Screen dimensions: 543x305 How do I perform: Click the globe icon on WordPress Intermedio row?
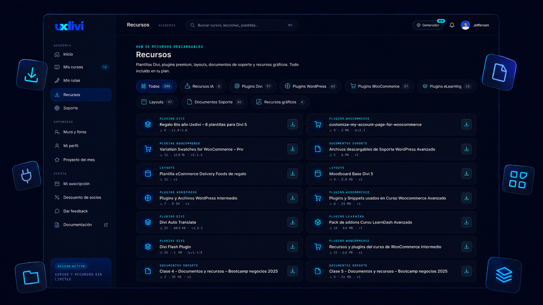tap(148, 198)
